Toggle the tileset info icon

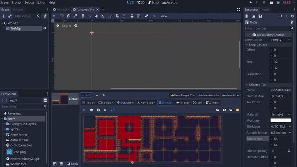tap(237, 110)
